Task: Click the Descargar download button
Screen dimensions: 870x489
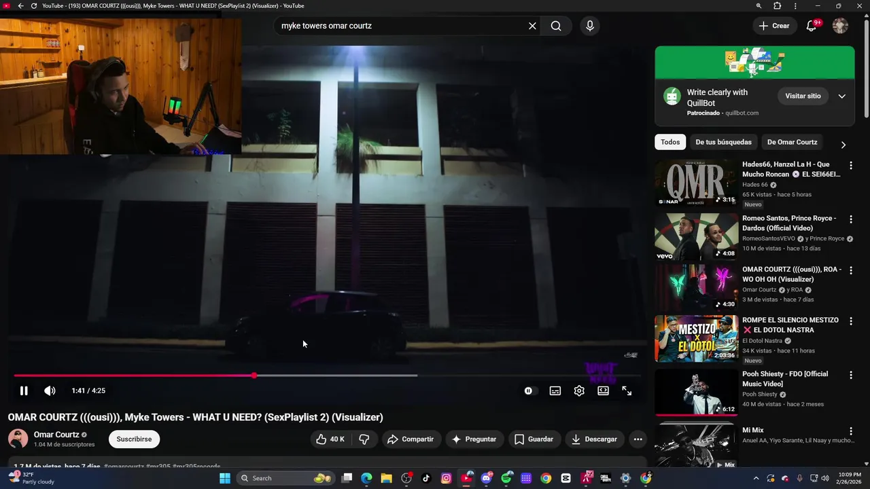Action: pos(594,439)
